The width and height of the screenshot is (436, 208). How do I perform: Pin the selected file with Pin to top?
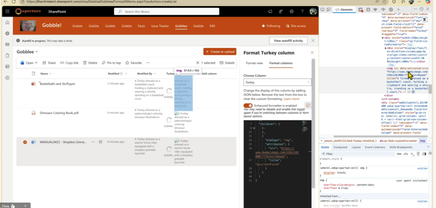coord(111,63)
